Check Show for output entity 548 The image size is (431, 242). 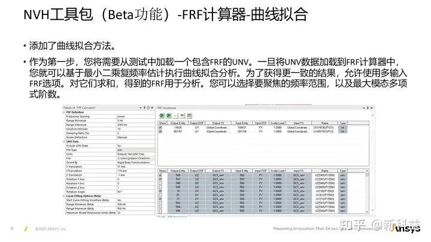click(160, 183)
